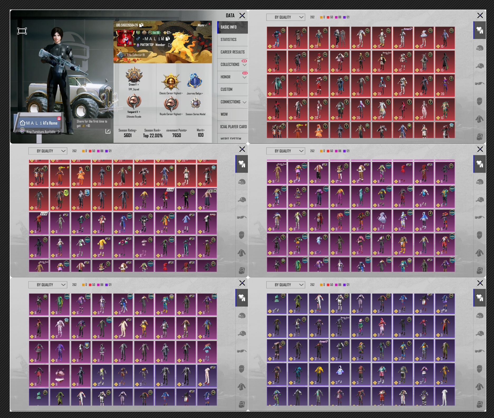Open By Quality dropdown in top-right panel
494x418 pixels.
(286, 17)
